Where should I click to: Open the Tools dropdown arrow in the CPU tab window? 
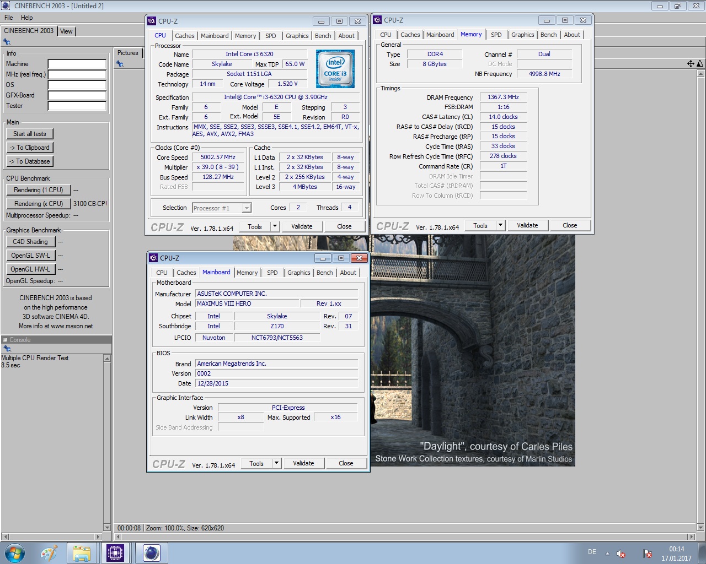[275, 226]
